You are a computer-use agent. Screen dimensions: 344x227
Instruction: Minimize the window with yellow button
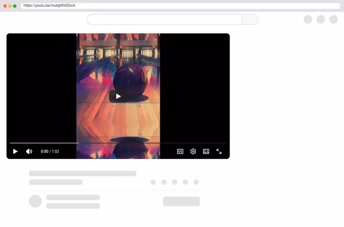10,6
